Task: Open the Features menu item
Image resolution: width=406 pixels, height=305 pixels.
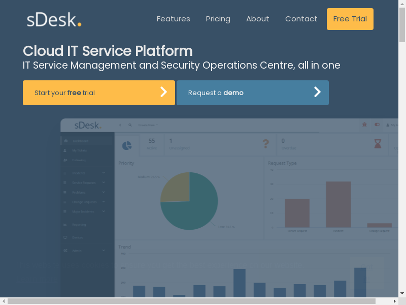Action: pyautogui.click(x=173, y=19)
